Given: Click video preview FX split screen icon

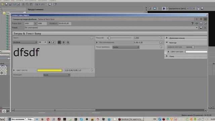Looking at the screenshot, I should 164,8.
